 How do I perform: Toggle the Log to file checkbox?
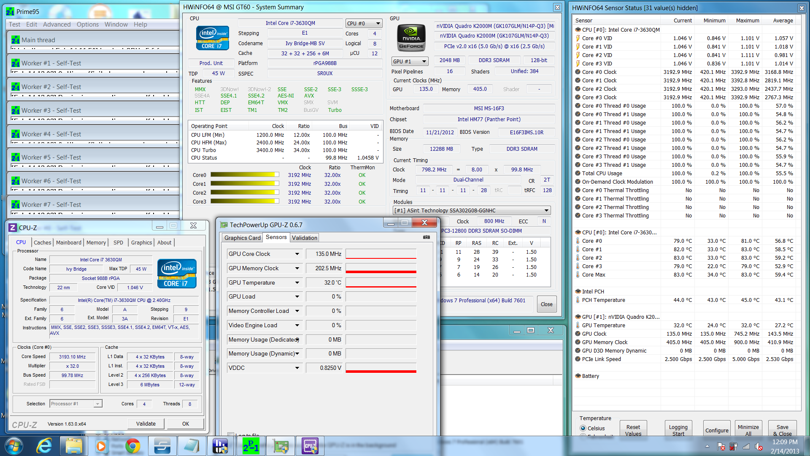[x=231, y=434]
